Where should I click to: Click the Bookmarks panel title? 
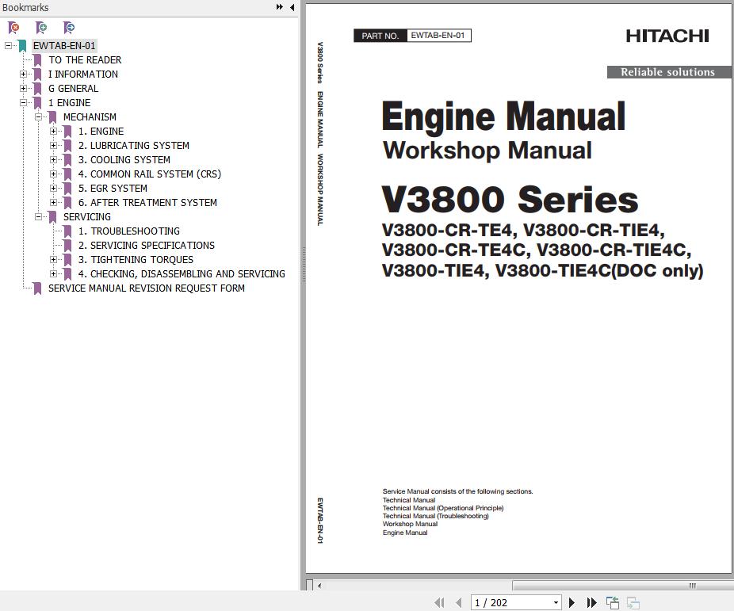pyautogui.click(x=25, y=7)
